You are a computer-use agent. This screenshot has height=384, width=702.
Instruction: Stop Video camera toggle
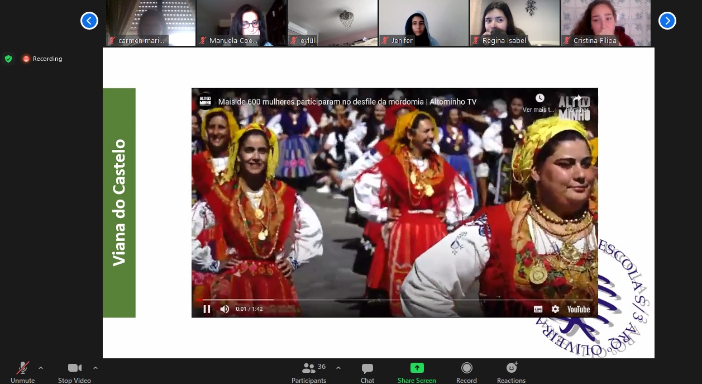pos(74,368)
